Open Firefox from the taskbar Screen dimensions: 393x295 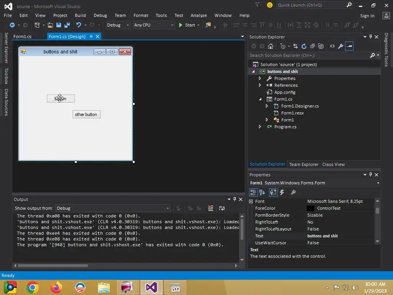[x=56, y=287]
